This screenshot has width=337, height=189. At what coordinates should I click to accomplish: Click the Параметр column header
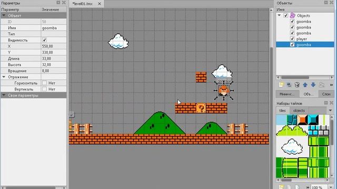click(x=21, y=9)
